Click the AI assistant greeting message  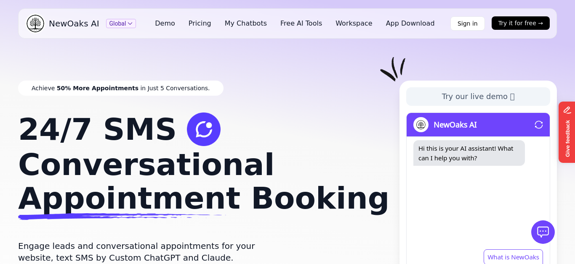click(469, 153)
